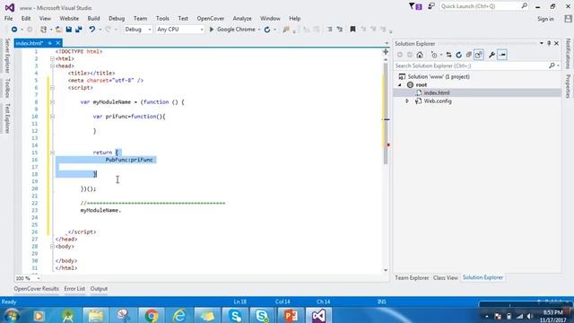The image size is (574, 323).
Task: Switch to the Team Explorer tab
Action: pos(412,278)
